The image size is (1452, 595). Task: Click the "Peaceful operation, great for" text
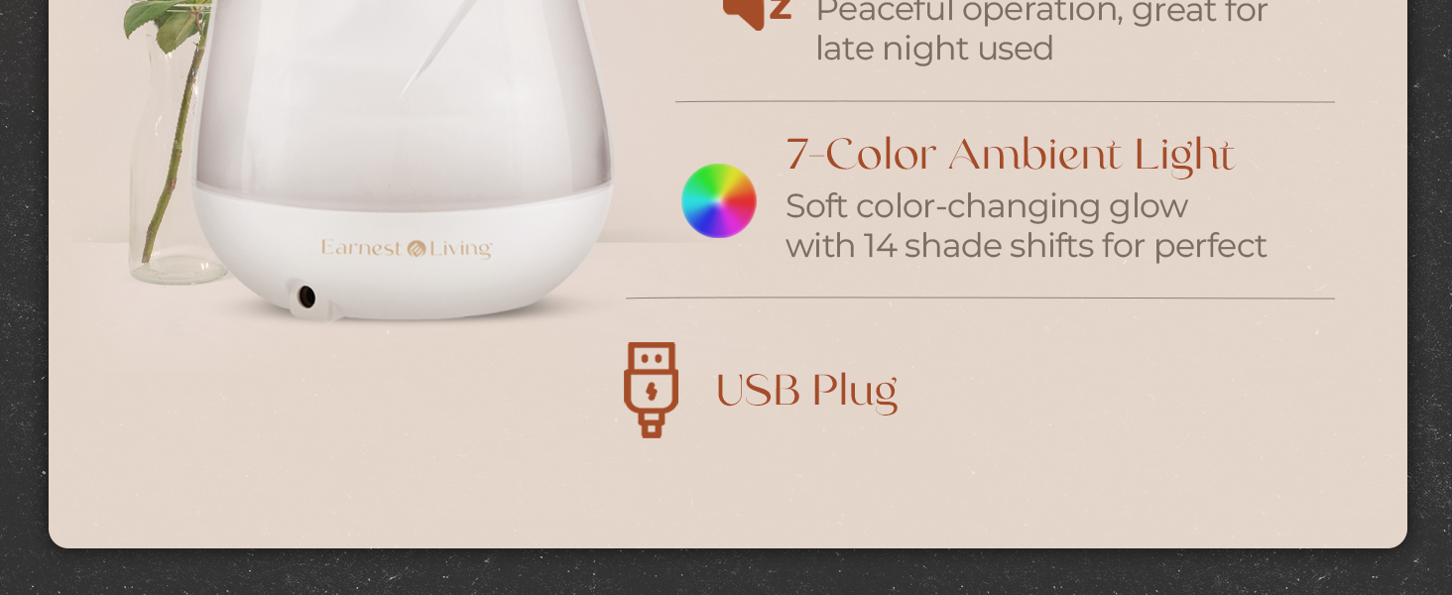(1042, 13)
